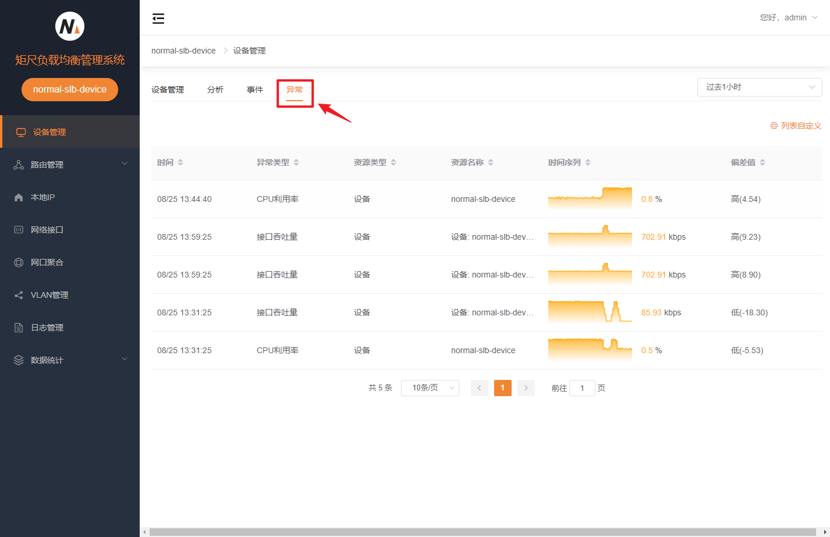Image resolution: width=830 pixels, height=537 pixels.
Task: Open the admin user menu
Action: pyautogui.click(x=789, y=17)
